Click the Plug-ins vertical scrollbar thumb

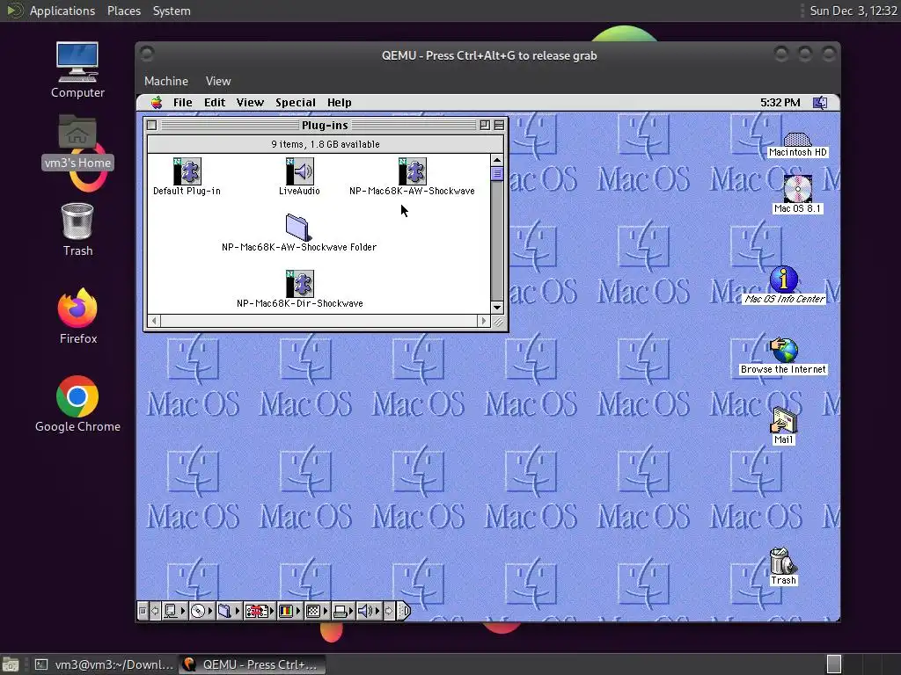(497, 173)
